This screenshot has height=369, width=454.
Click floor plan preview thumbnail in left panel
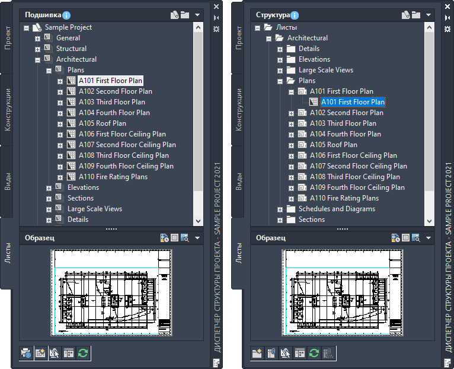(111, 292)
